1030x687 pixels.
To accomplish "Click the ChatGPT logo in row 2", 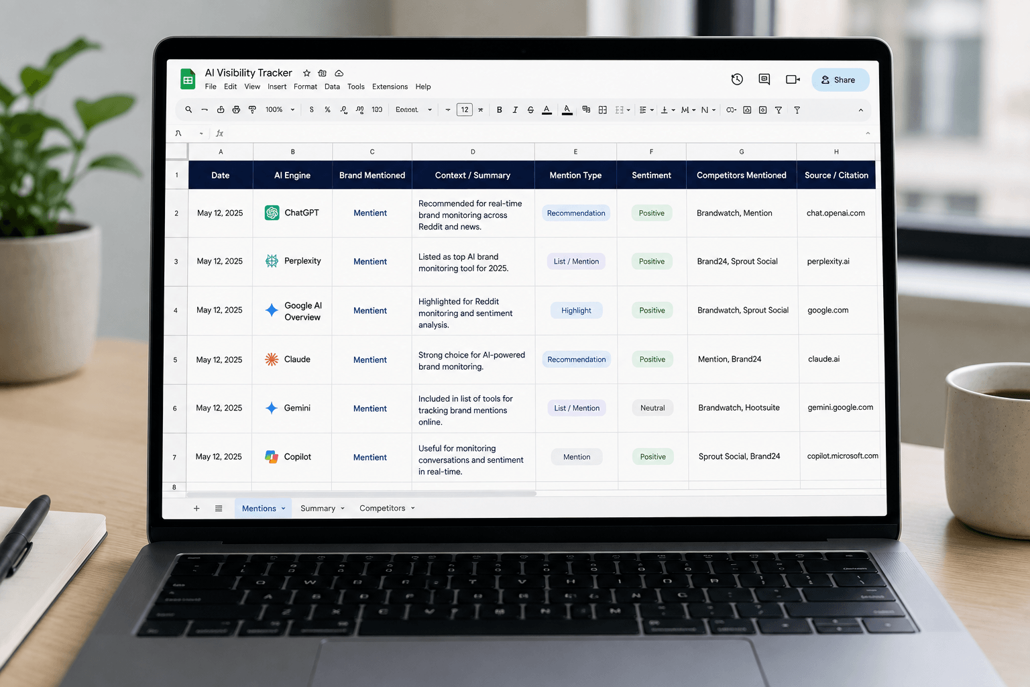I will pyautogui.click(x=272, y=213).
